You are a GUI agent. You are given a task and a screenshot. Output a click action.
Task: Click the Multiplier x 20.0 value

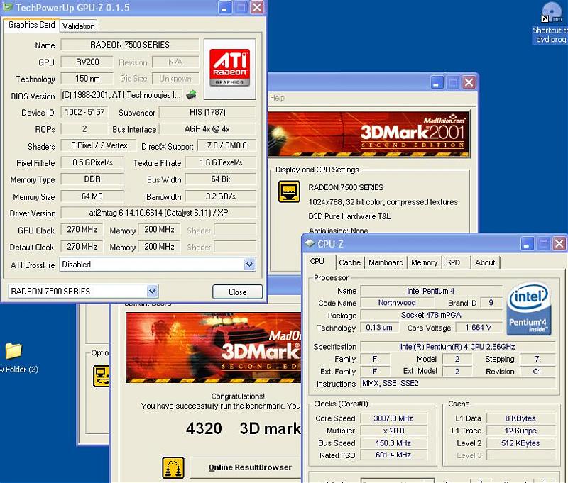tap(393, 431)
